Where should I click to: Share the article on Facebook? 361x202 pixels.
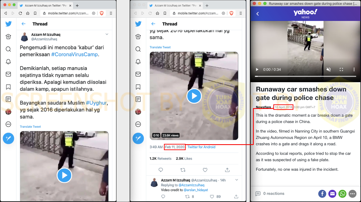tap(322, 194)
